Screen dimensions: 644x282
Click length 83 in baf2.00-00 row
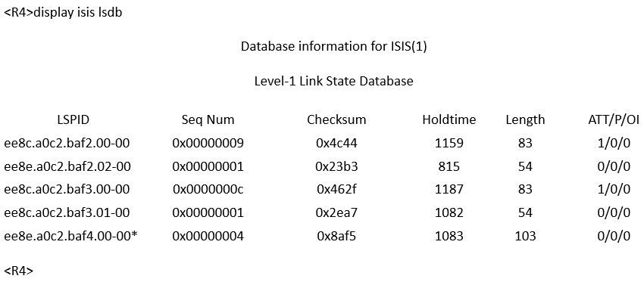click(525, 143)
